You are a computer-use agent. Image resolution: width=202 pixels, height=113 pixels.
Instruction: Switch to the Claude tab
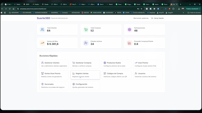pos(45,4)
